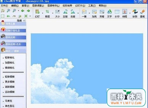Open dropdown arrow next to 幻灯

click(x=42, y=13)
